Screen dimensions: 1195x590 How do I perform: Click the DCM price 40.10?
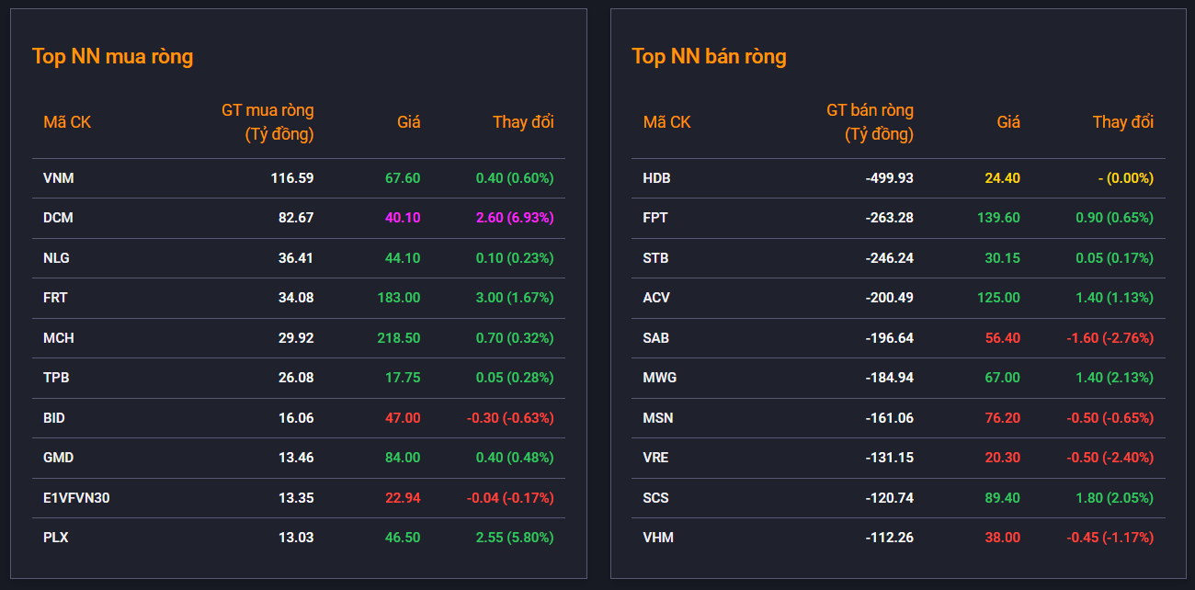click(403, 218)
